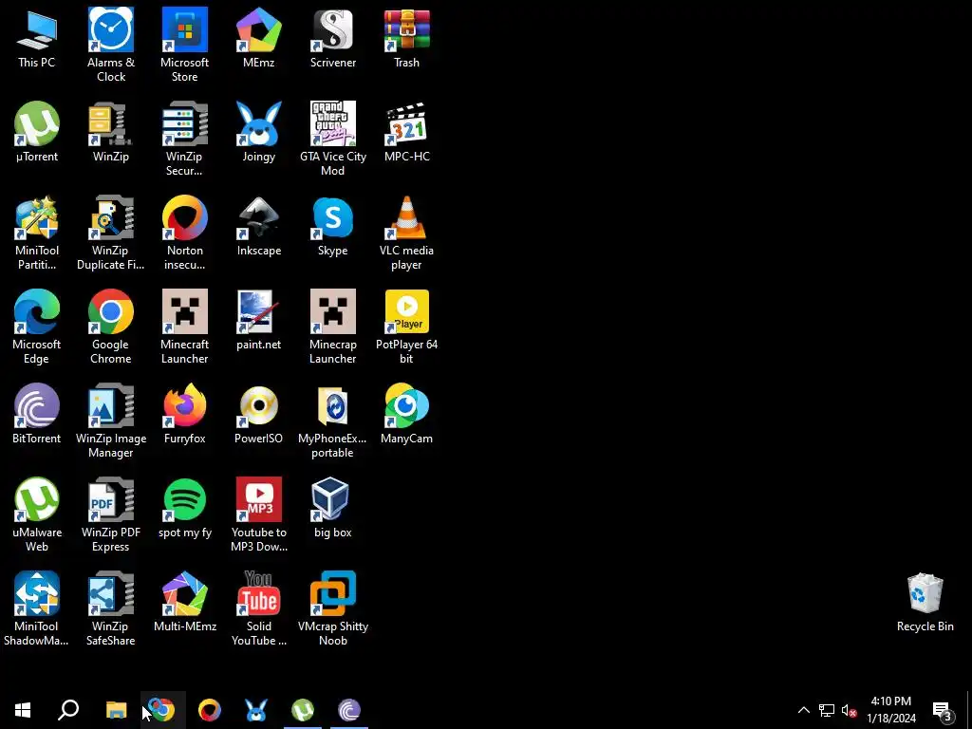Open the Action Center notifications icon
Viewport: 972px width, 729px height.
(943, 710)
